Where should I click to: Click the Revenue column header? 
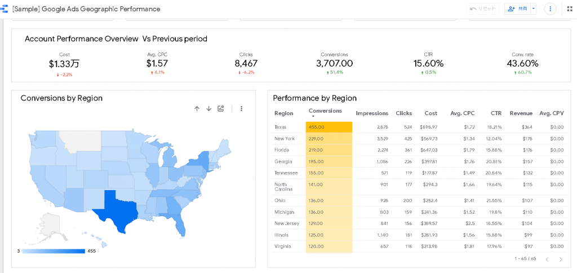[x=521, y=113]
